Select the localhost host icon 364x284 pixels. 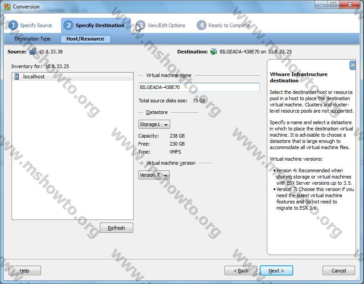point(17,77)
